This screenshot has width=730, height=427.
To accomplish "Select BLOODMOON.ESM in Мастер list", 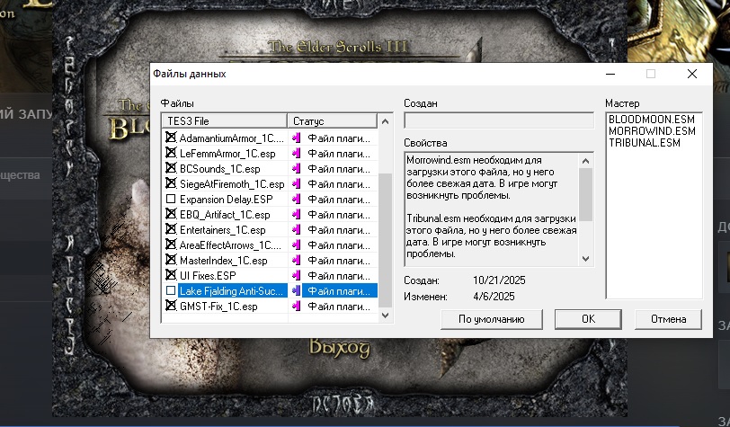I will click(651, 120).
